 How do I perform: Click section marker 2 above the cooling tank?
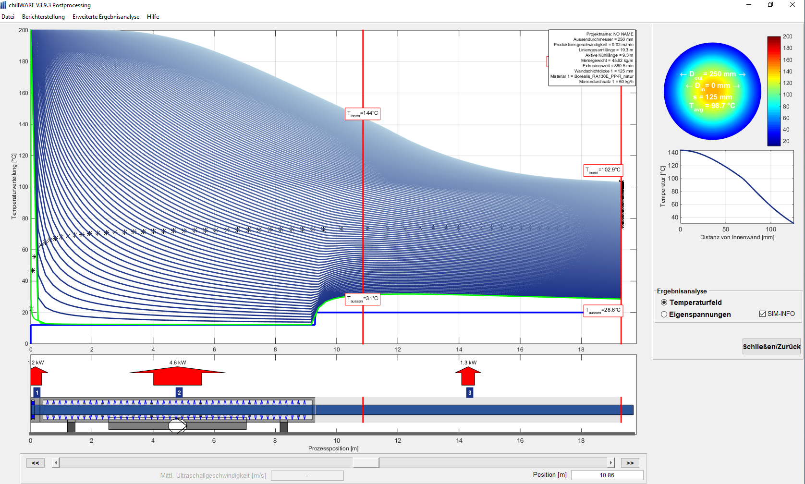pyautogui.click(x=179, y=393)
